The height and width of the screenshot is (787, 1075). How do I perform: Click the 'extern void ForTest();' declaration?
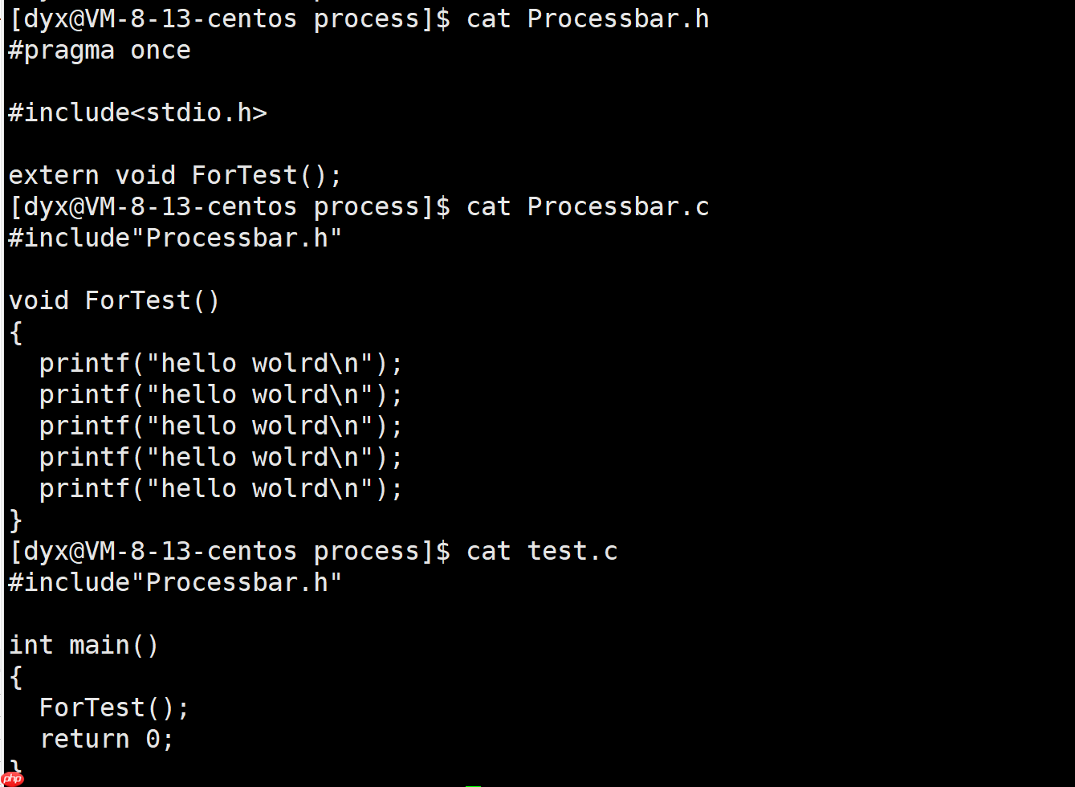175,175
